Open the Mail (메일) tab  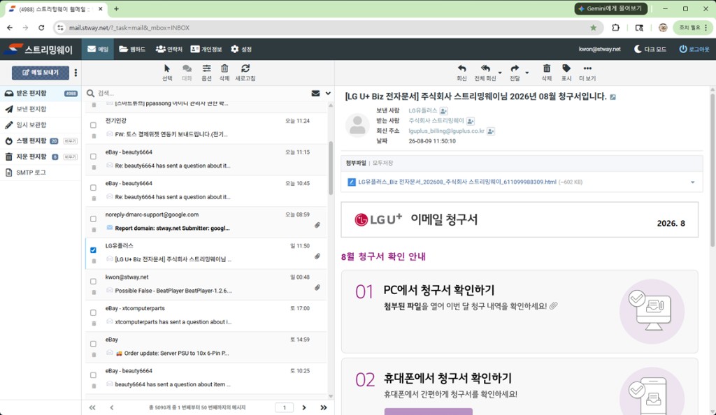pos(98,49)
